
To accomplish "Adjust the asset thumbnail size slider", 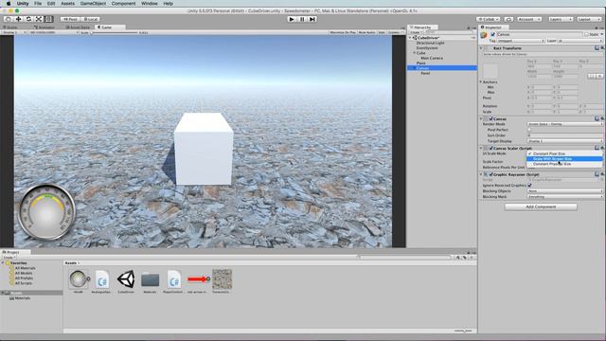I will (x=463, y=331).
